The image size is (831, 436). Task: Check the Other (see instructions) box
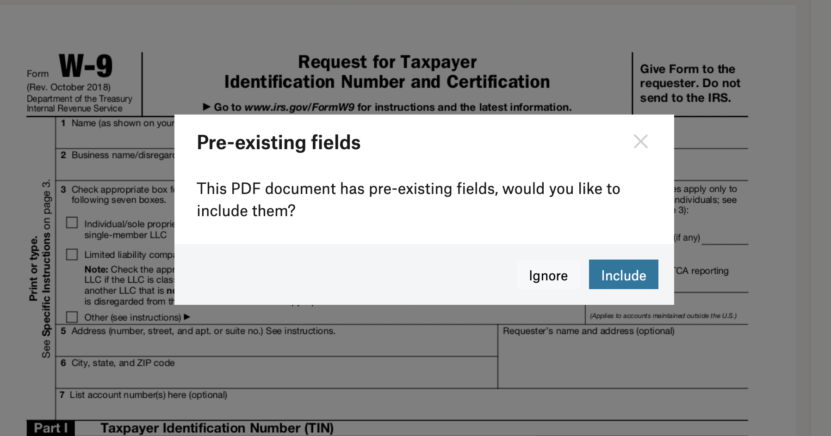(x=72, y=317)
